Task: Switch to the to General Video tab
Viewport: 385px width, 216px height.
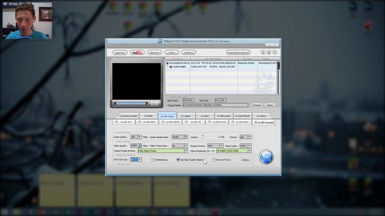Action: coord(128,116)
